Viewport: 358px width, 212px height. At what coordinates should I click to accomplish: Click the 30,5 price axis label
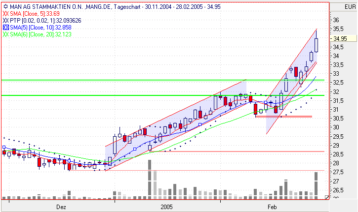(x=338, y=118)
